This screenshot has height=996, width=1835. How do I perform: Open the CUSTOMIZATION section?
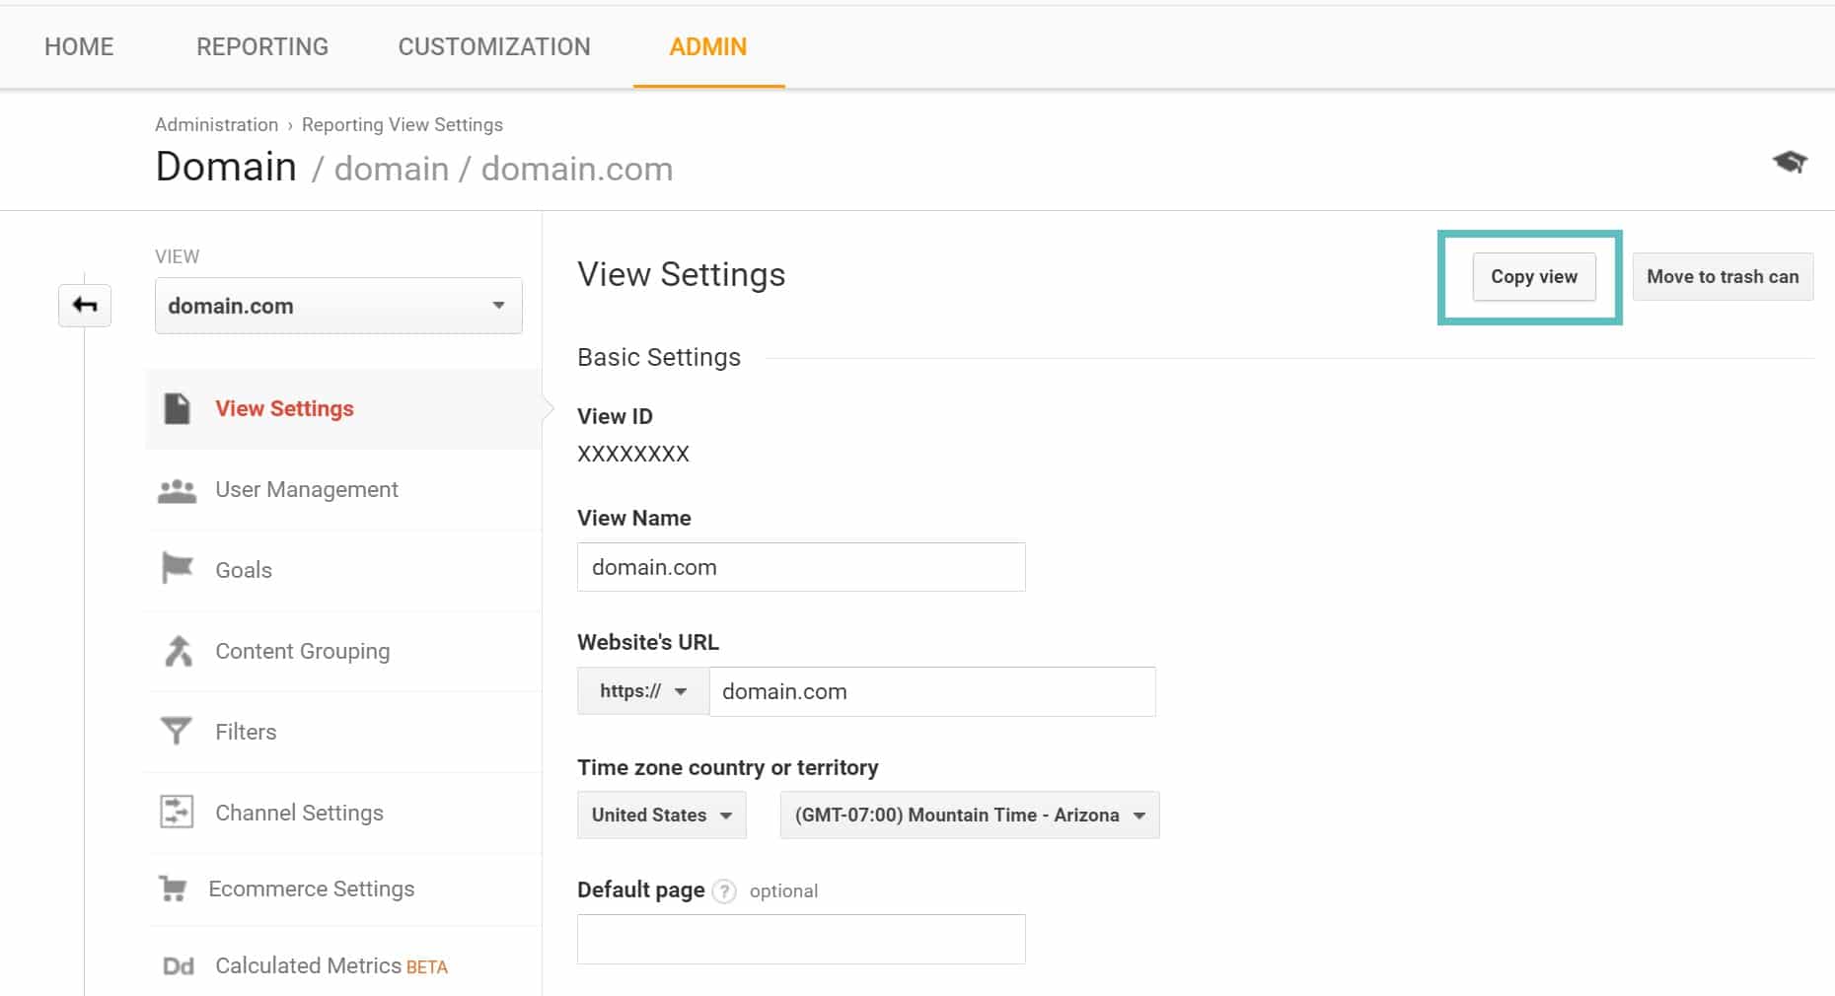(493, 46)
